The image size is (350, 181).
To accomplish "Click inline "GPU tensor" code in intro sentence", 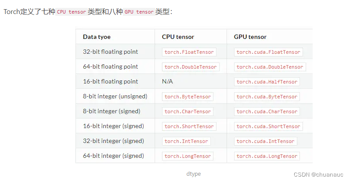I will click(x=139, y=12).
